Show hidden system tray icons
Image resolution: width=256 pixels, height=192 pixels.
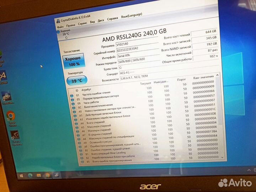[249, 170]
